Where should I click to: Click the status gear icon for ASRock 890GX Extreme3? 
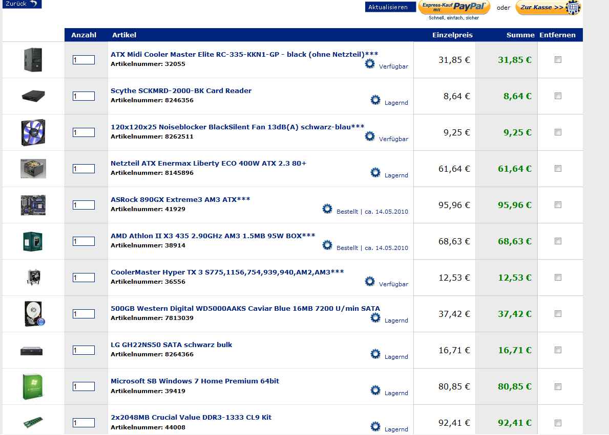(327, 209)
